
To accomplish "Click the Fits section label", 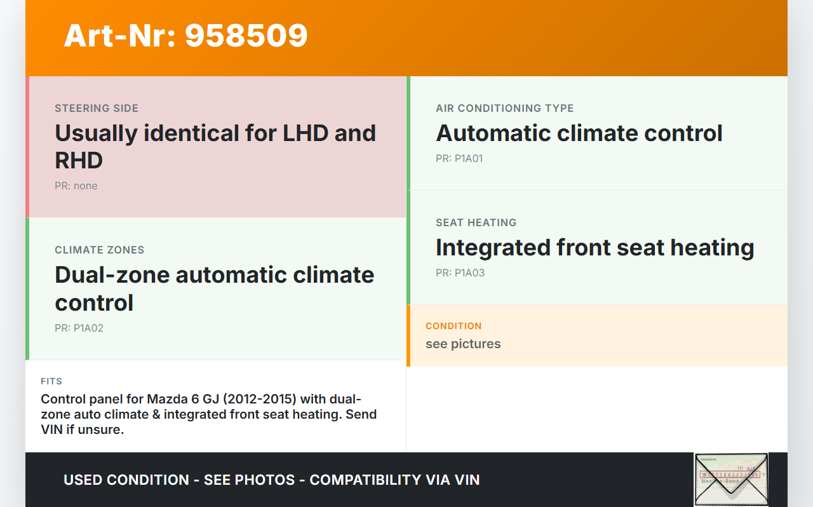I will (x=51, y=381).
